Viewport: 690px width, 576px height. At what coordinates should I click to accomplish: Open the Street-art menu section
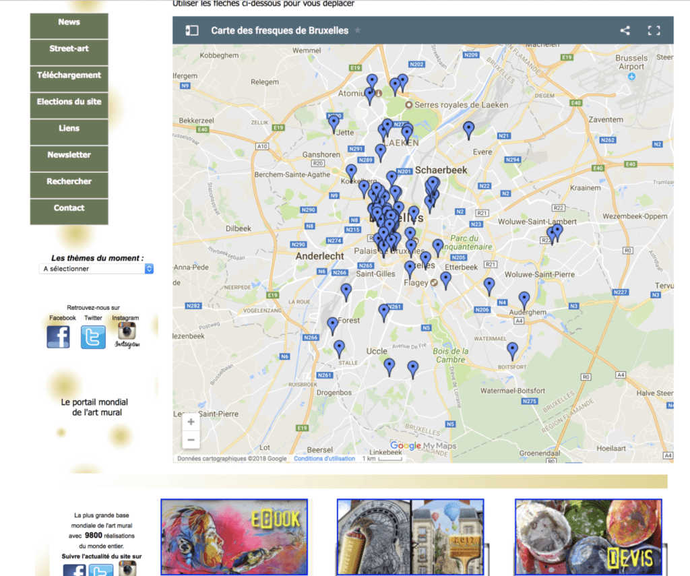click(x=69, y=49)
